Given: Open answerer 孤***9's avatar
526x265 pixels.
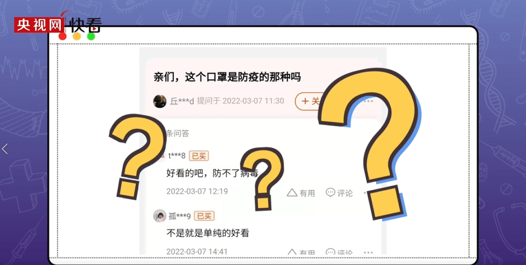Looking at the screenshot, I should coord(160,216).
